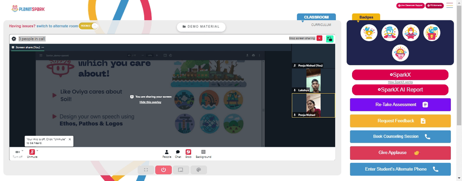This screenshot has width=462, height=181.
Task: Click Re-Take Assessment button
Action: pyautogui.click(x=400, y=104)
